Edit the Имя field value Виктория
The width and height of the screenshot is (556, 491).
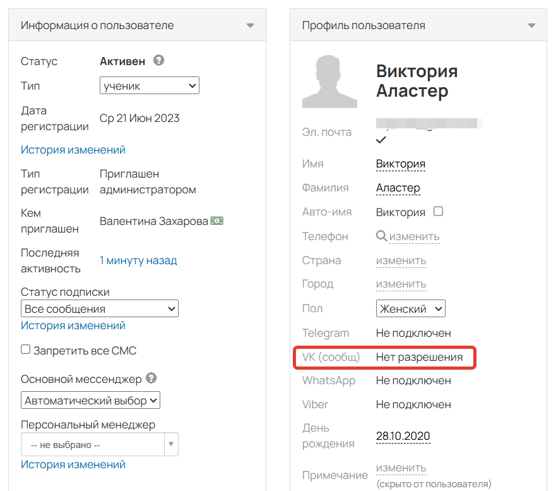[x=401, y=164]
